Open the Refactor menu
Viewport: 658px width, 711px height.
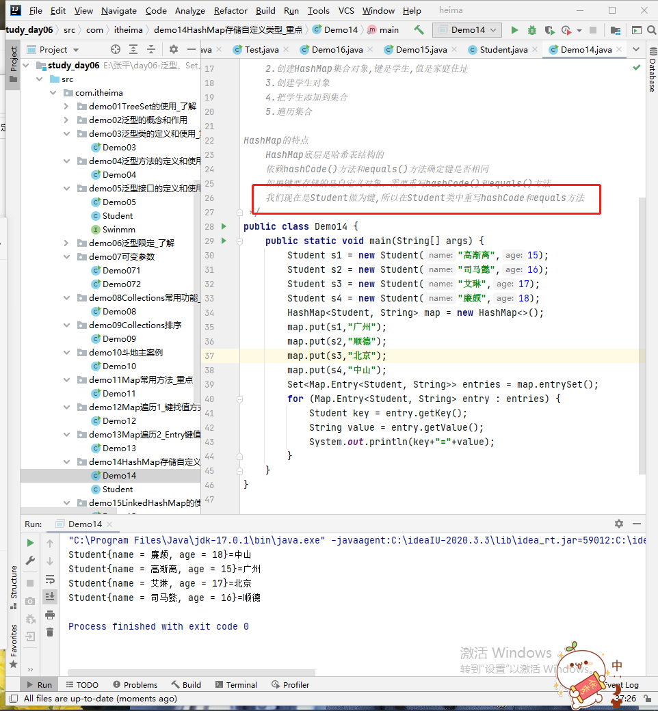(231, 10)
